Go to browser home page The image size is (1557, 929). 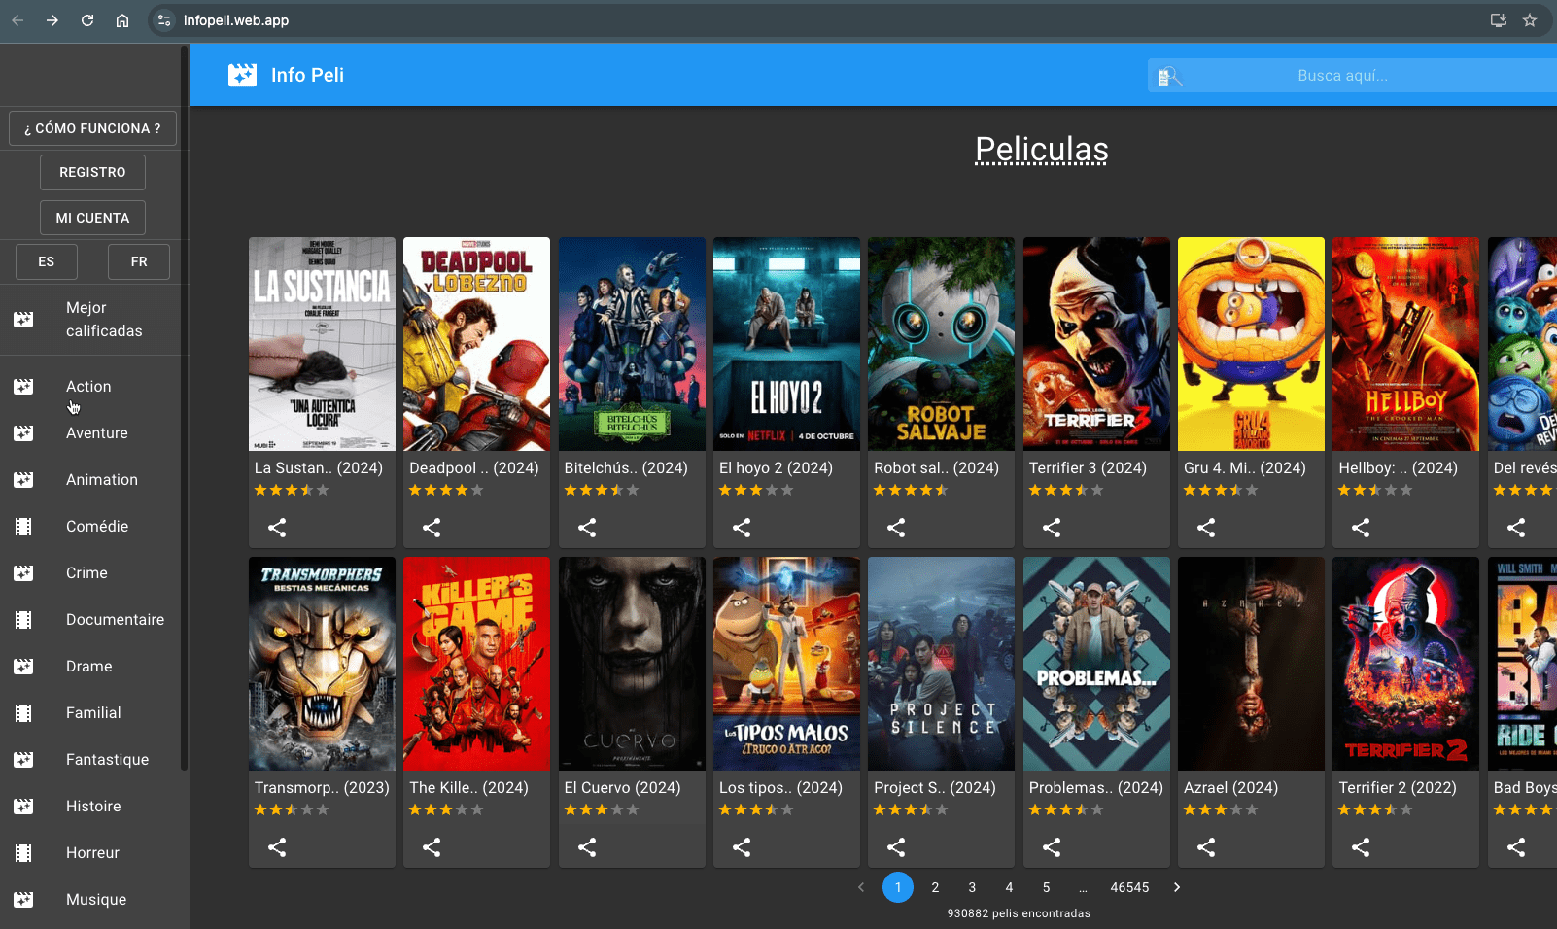(x=122, y=20)
